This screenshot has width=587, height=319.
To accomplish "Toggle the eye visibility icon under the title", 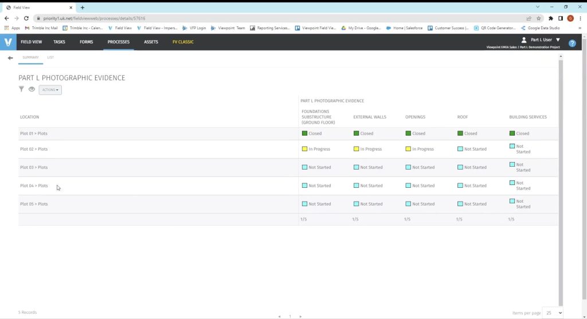I will pyautogui.click(x=32, y=89).
